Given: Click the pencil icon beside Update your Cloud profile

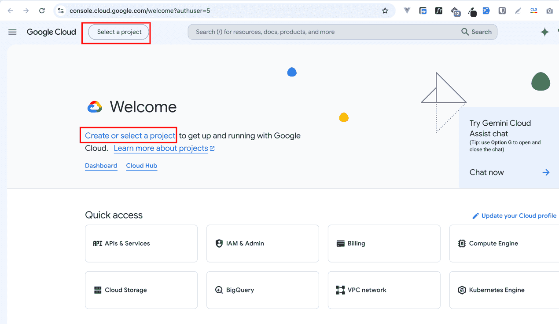Looking at the screenshot, I should [475, 216].
